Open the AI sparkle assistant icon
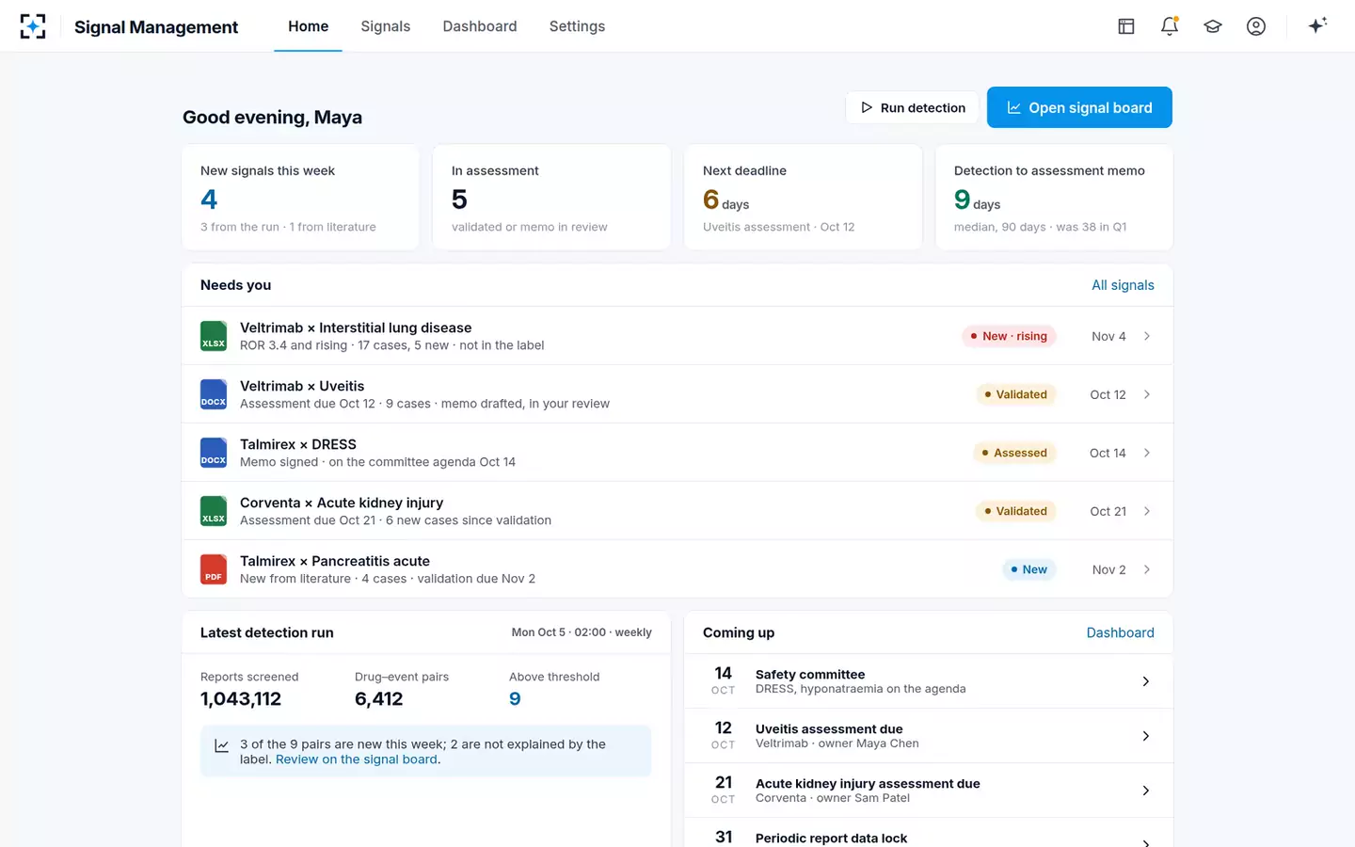Image resolution: width=1355 pixels, height=847 pixels. (1317, 25)
